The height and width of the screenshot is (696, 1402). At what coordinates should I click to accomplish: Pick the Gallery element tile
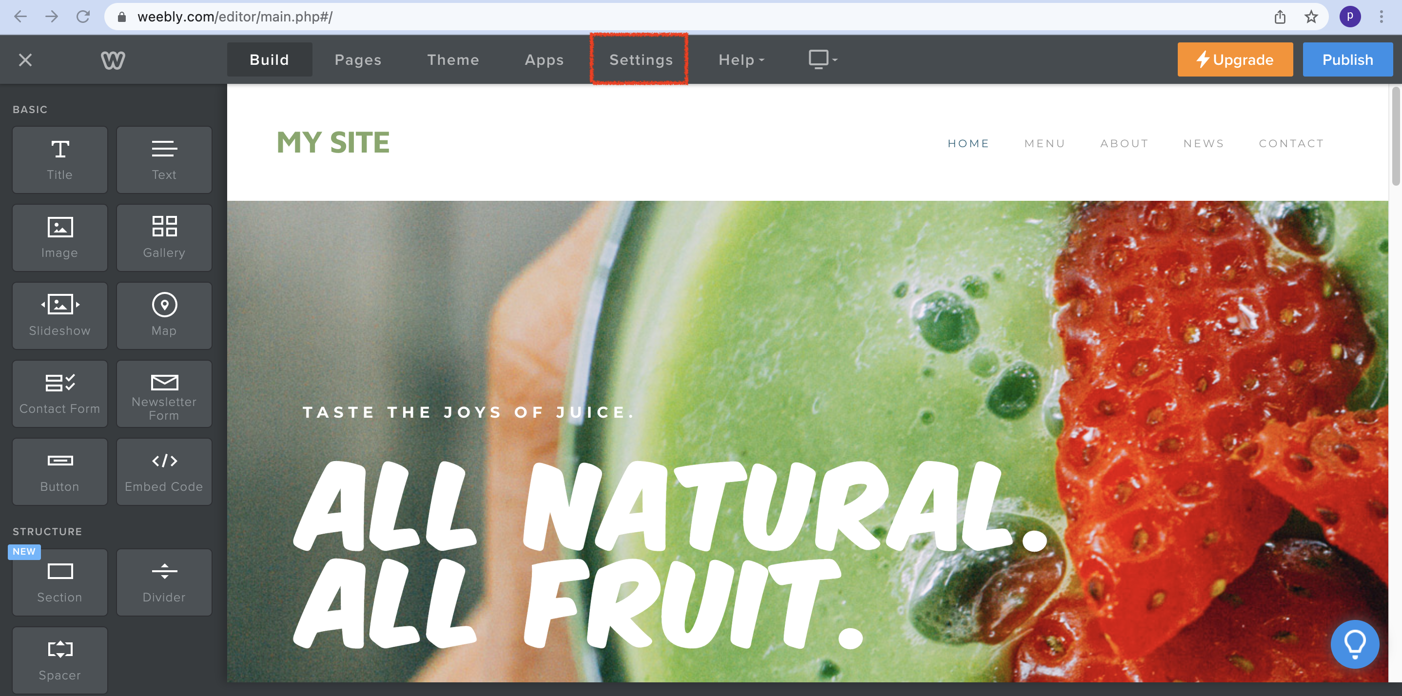(164, 238)
